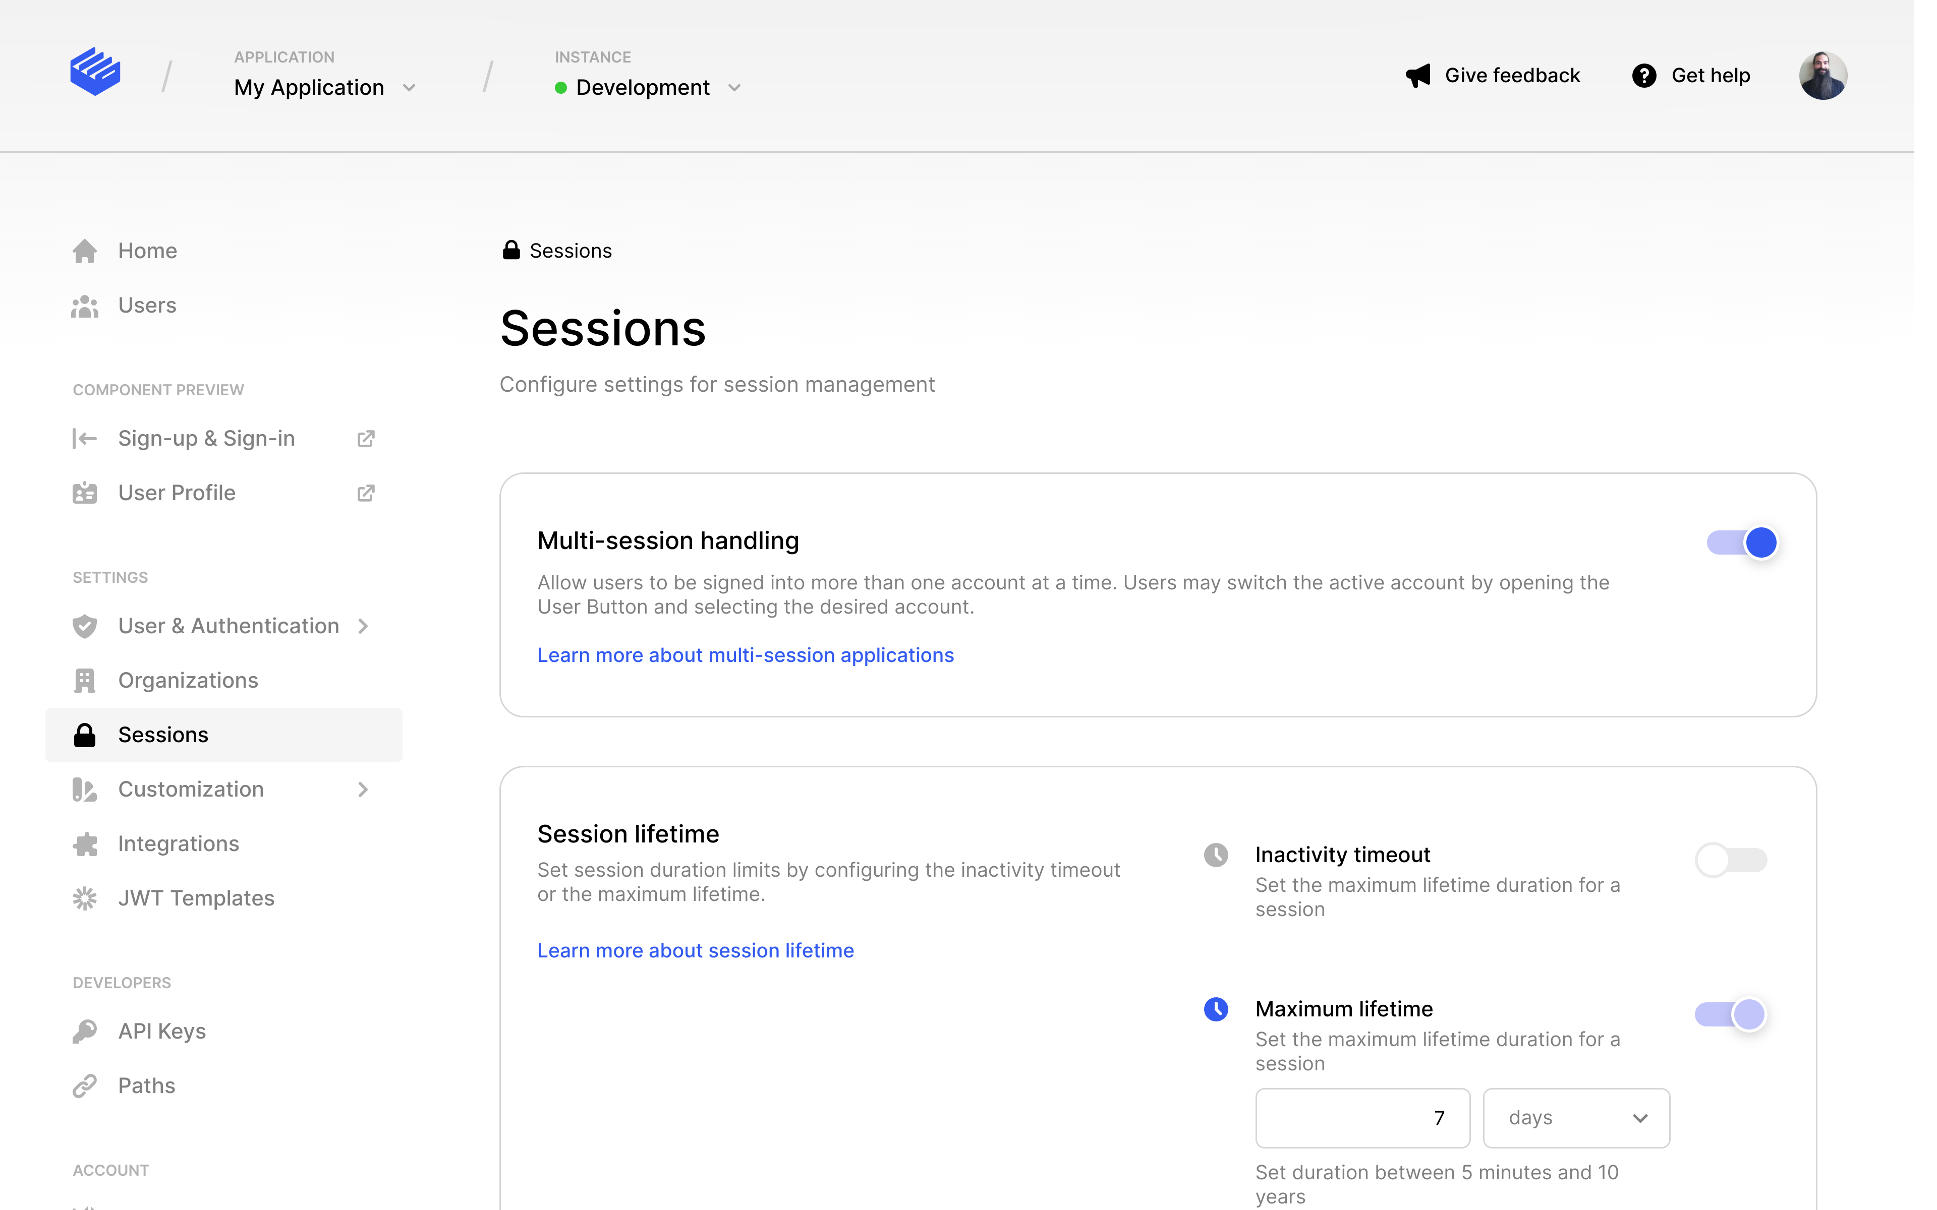The width and height of the screenshot is (1937, 1210).
Task: Open Learn more about multi-session applications link
Action: coord(745,655)
